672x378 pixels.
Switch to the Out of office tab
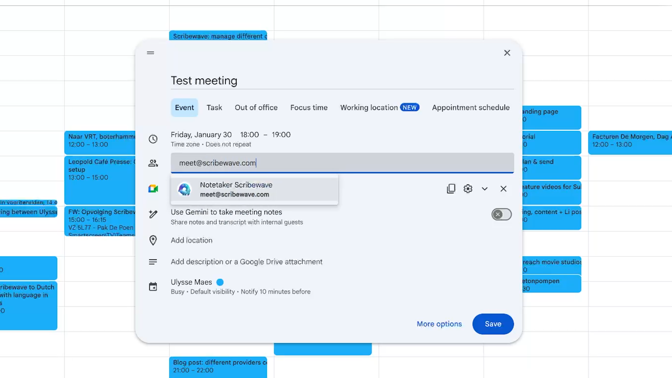click(x=256, y=107)
